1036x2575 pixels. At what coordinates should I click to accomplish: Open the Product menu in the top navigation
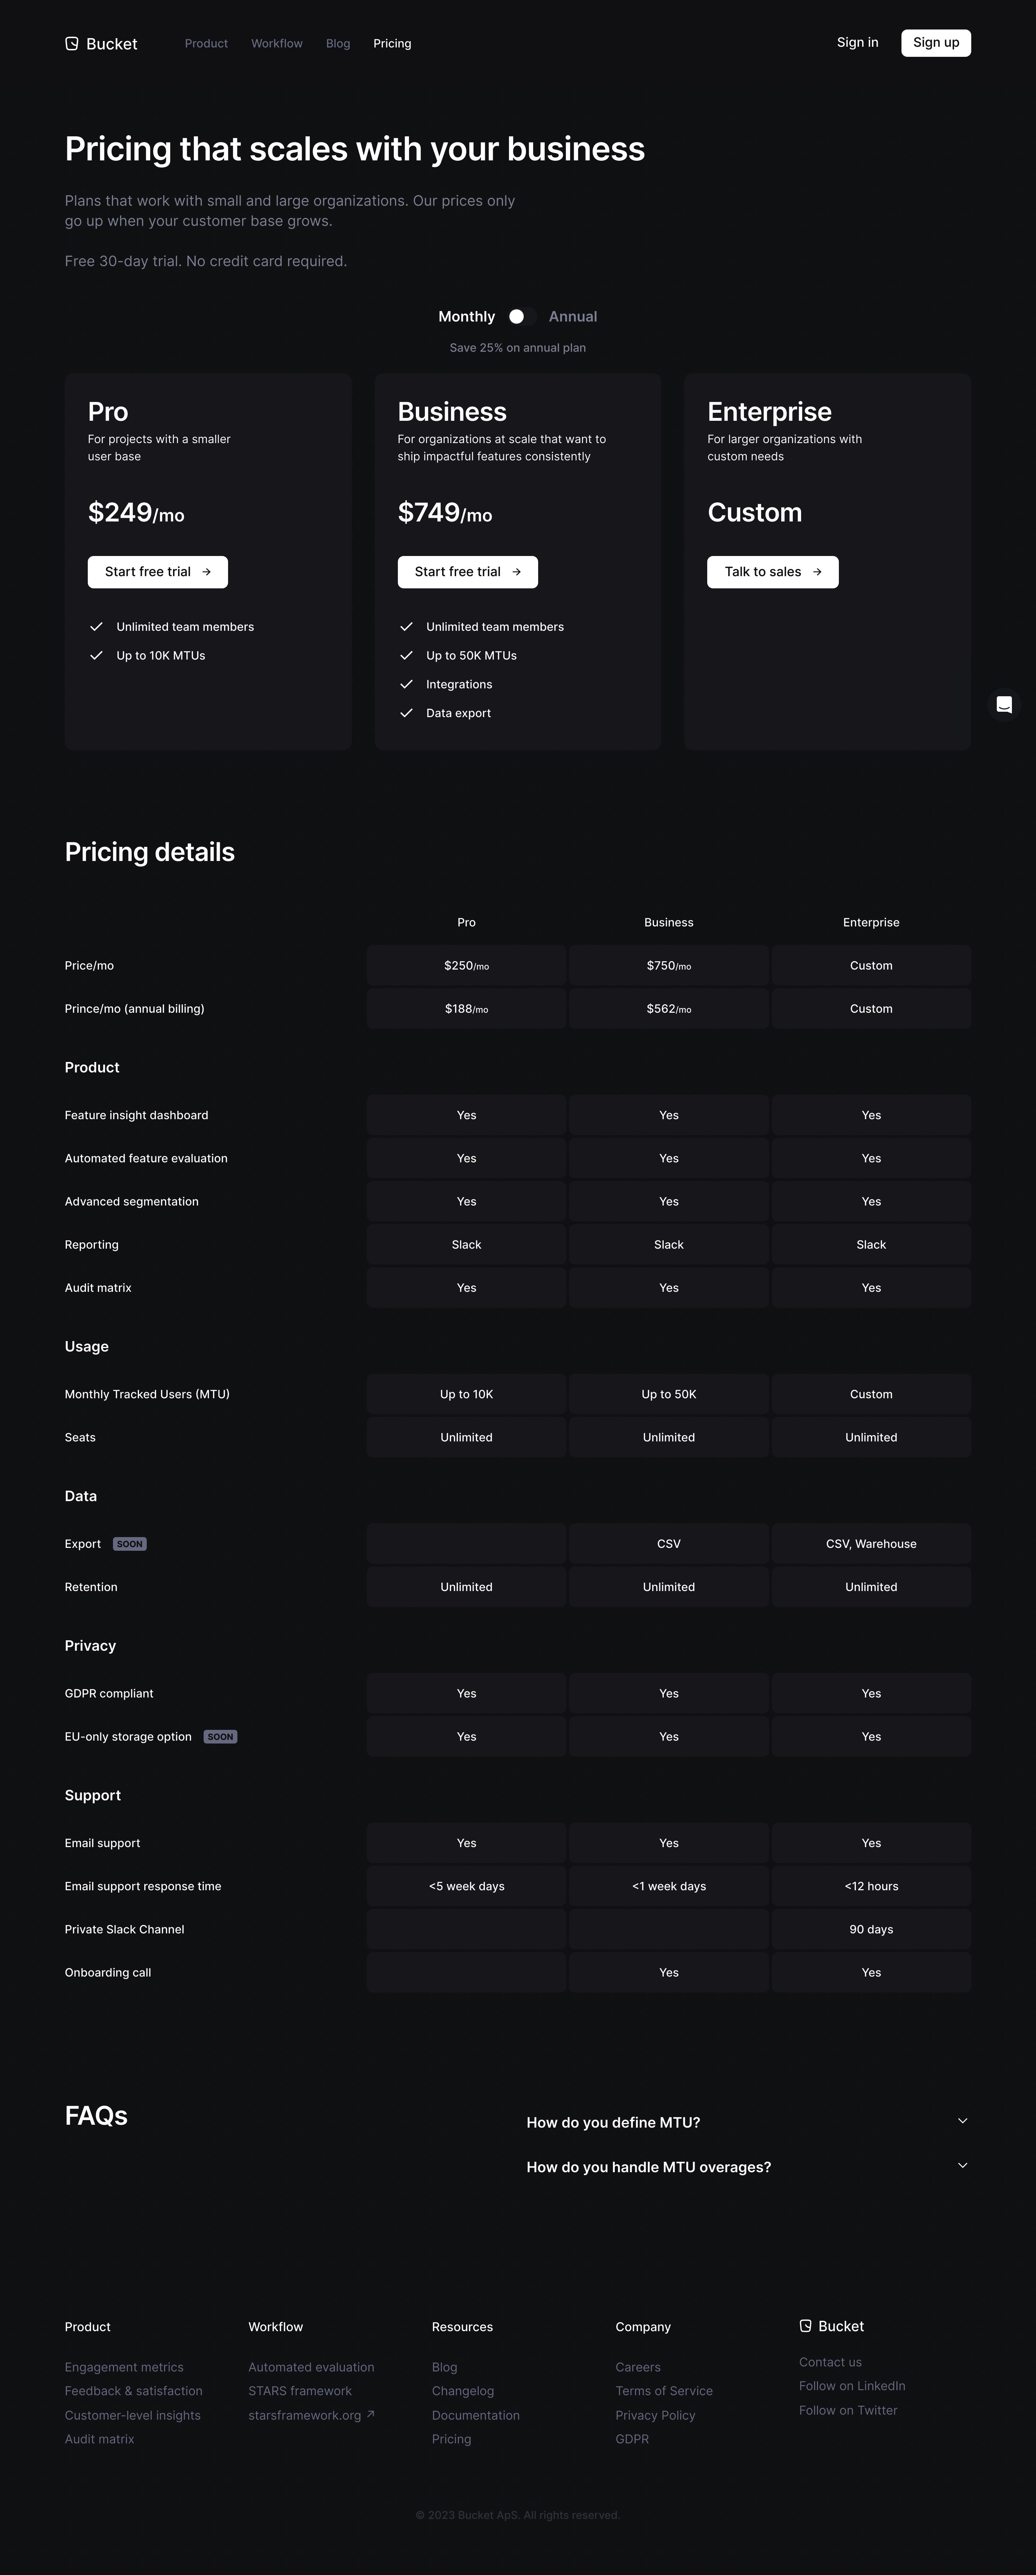click(206, 44)
